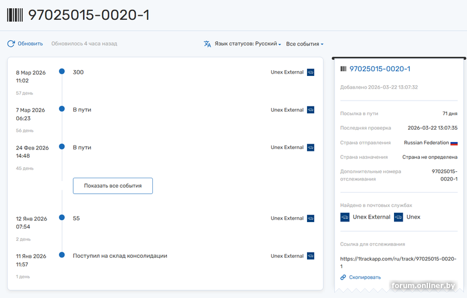The image size is (467, 298).
Task: Open the Все события filter dropdown
Action: 305,44
